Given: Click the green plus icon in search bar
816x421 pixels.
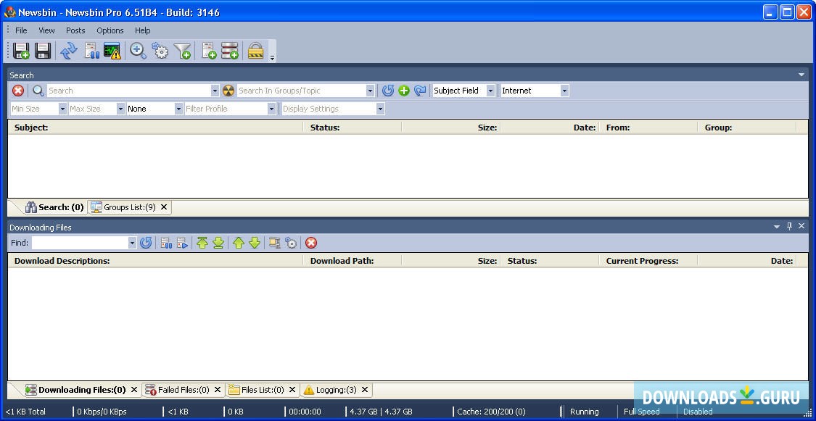Looking at the screenshot, I should point(404,91).
